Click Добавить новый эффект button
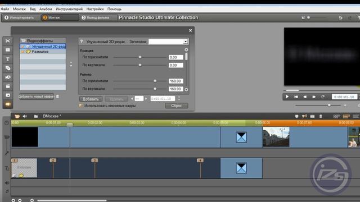 tap(37, 97)
